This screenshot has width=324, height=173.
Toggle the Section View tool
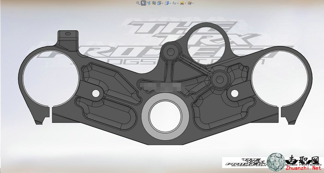click(x=154, y=3)
